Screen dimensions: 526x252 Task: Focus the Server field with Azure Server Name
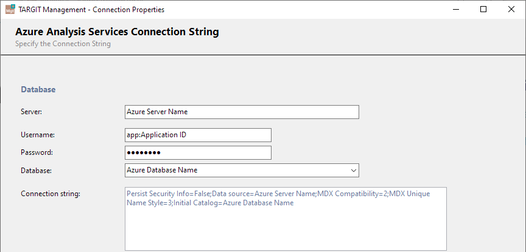pos(242,112)
